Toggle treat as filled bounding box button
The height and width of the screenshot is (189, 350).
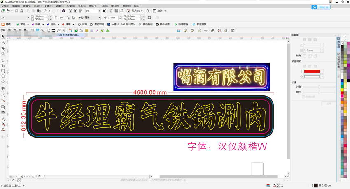point(149,18)
